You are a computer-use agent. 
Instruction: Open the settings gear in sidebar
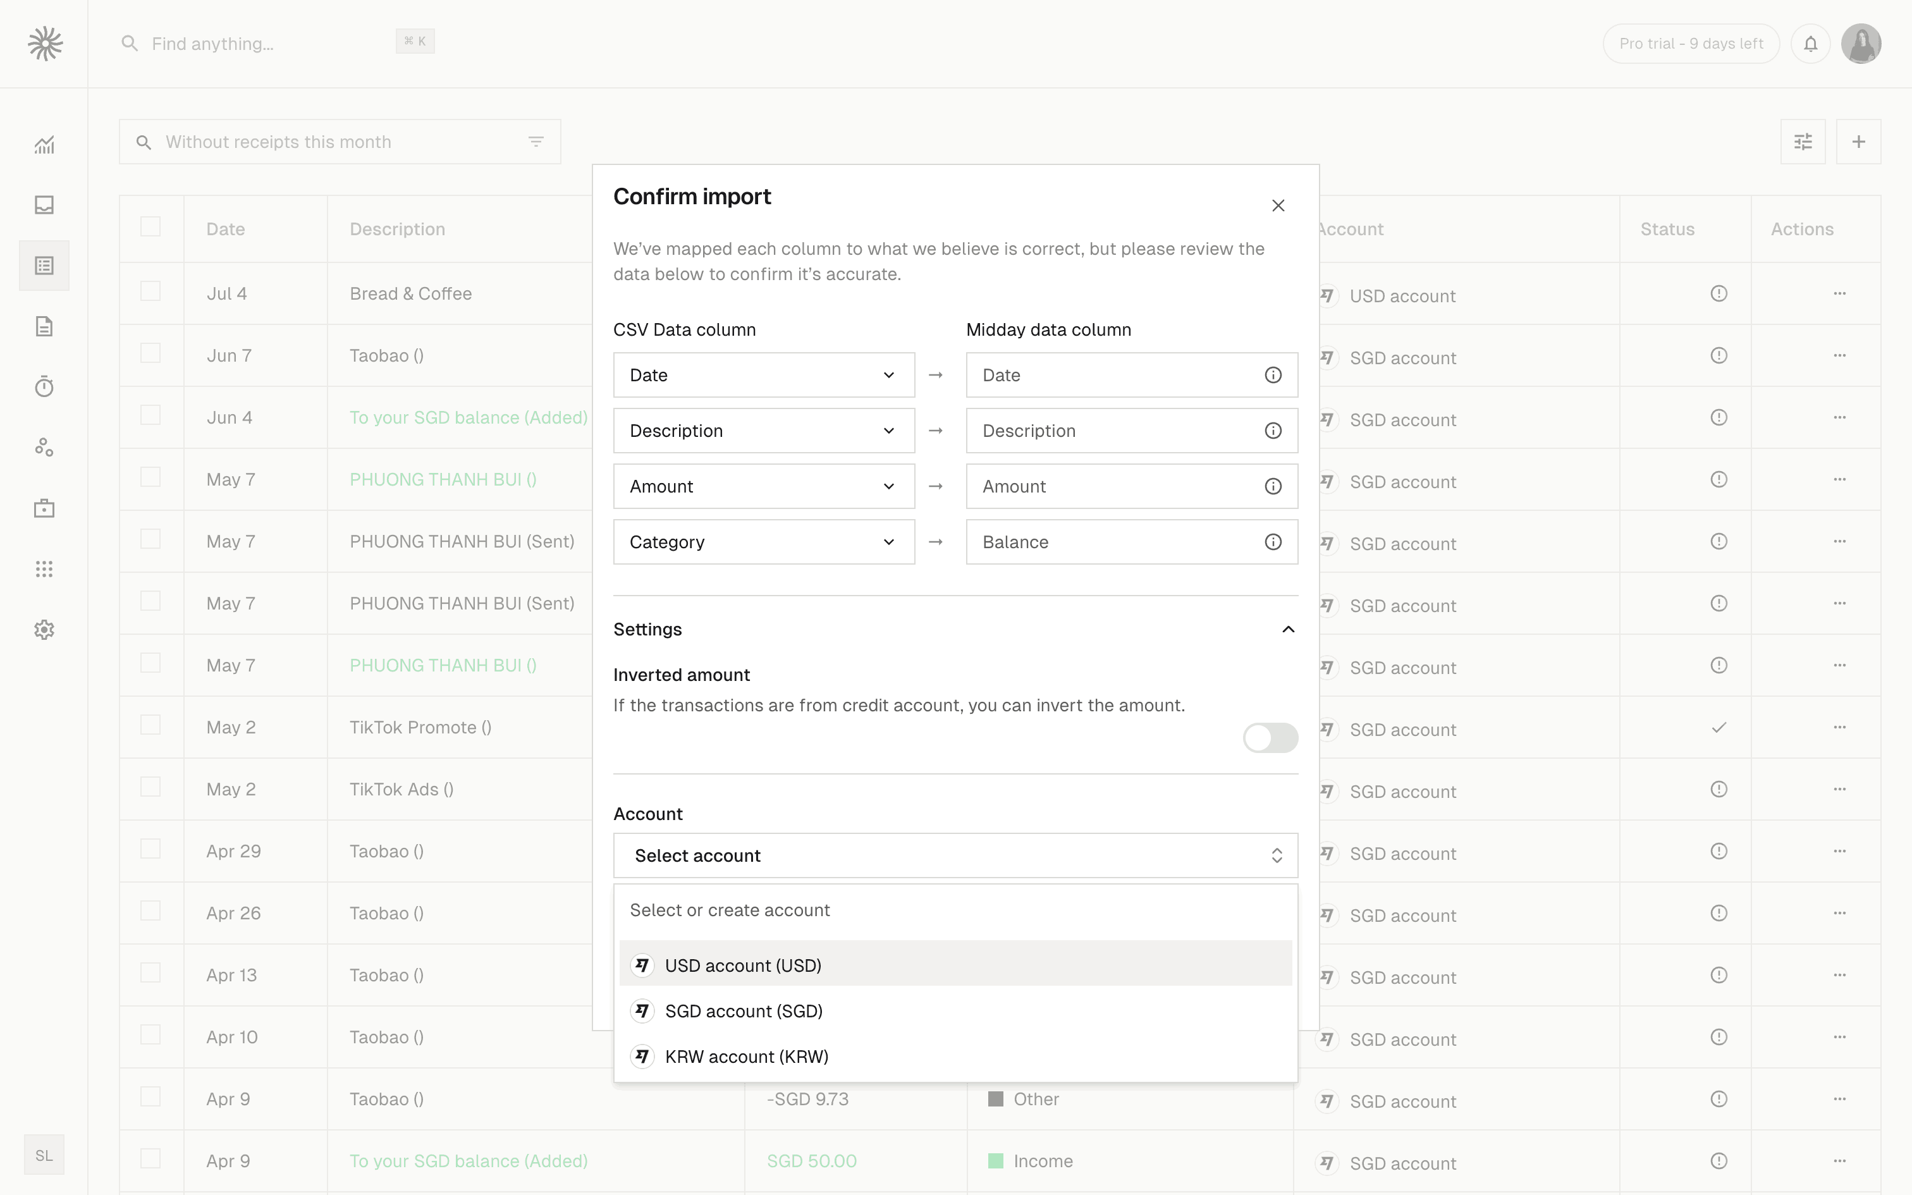pos(44,630)
